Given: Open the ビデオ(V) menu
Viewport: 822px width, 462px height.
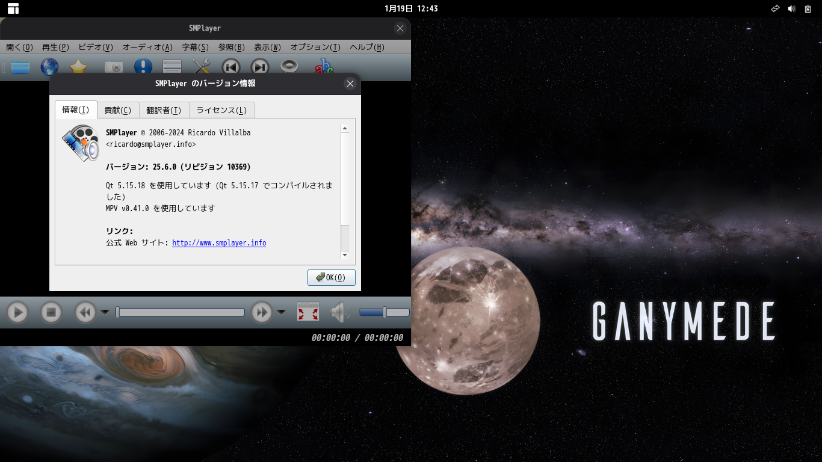Looking at the screenshot, I should [96, 47].
